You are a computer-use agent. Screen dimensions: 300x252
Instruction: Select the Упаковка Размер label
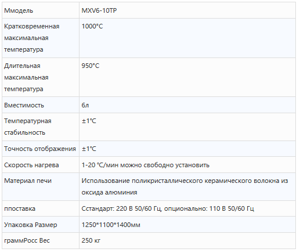coord(31,225)
